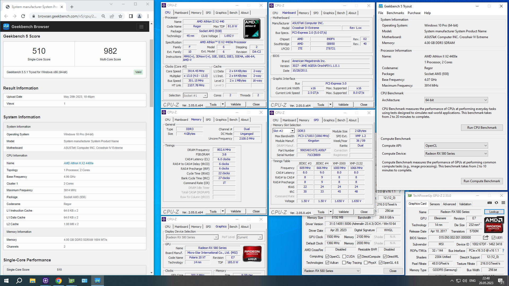Open Benchmarks menu in Geekbench 5
The height and width of the screenshot is (286, 509).
pos(395,13)
